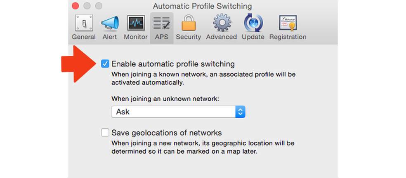Close the window with the red button

[75, 6]
